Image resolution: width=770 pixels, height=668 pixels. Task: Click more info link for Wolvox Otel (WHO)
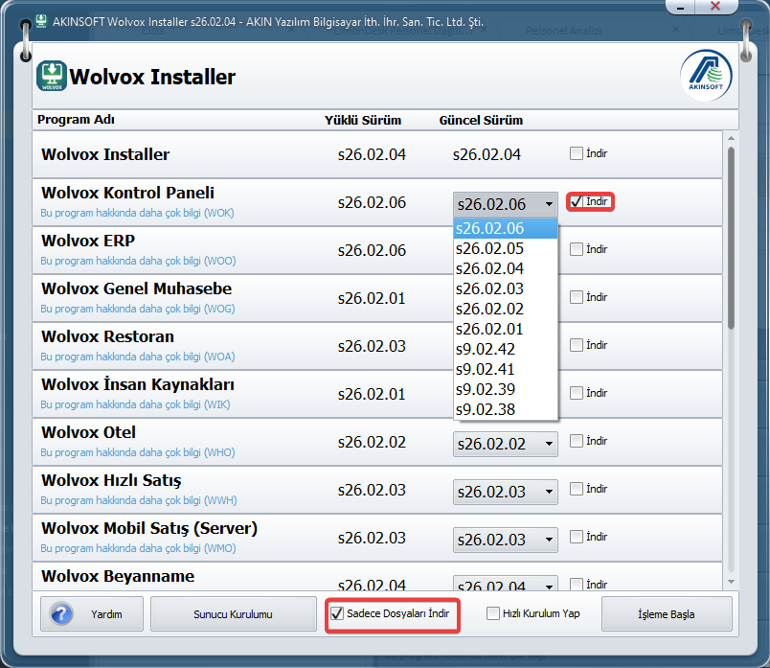pos(137,452)
